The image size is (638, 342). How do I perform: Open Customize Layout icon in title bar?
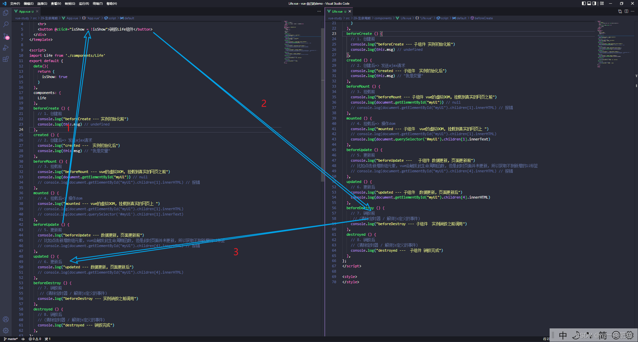(x=602, y=3)
